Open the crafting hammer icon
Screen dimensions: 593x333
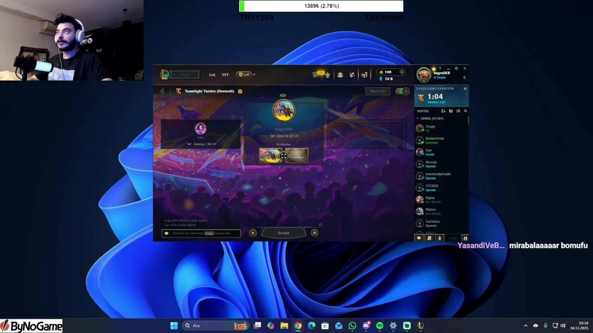click(352, 74)
